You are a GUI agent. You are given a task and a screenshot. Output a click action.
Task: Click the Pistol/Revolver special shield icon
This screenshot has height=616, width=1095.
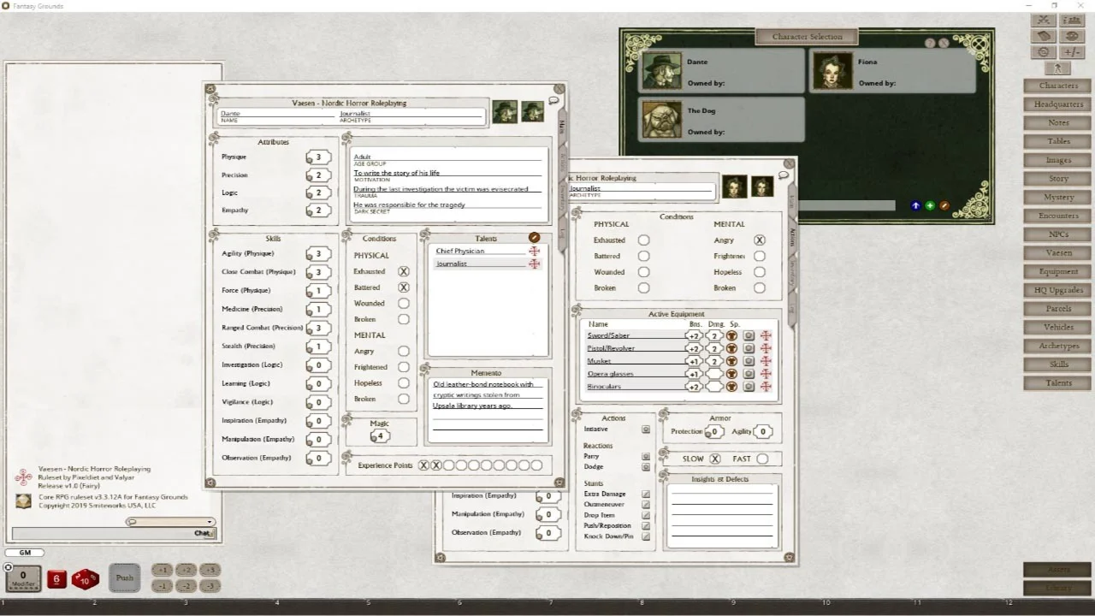[731, 348]
